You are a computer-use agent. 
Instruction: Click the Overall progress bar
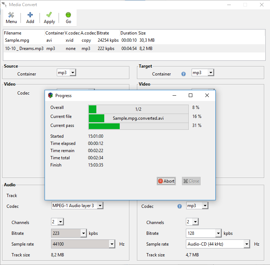(138, 109)
